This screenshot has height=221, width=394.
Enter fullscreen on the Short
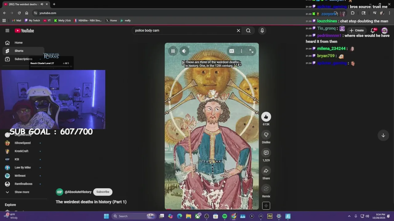(251, 51)
